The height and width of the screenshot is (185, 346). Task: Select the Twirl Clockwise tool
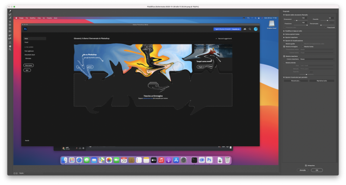10,22
